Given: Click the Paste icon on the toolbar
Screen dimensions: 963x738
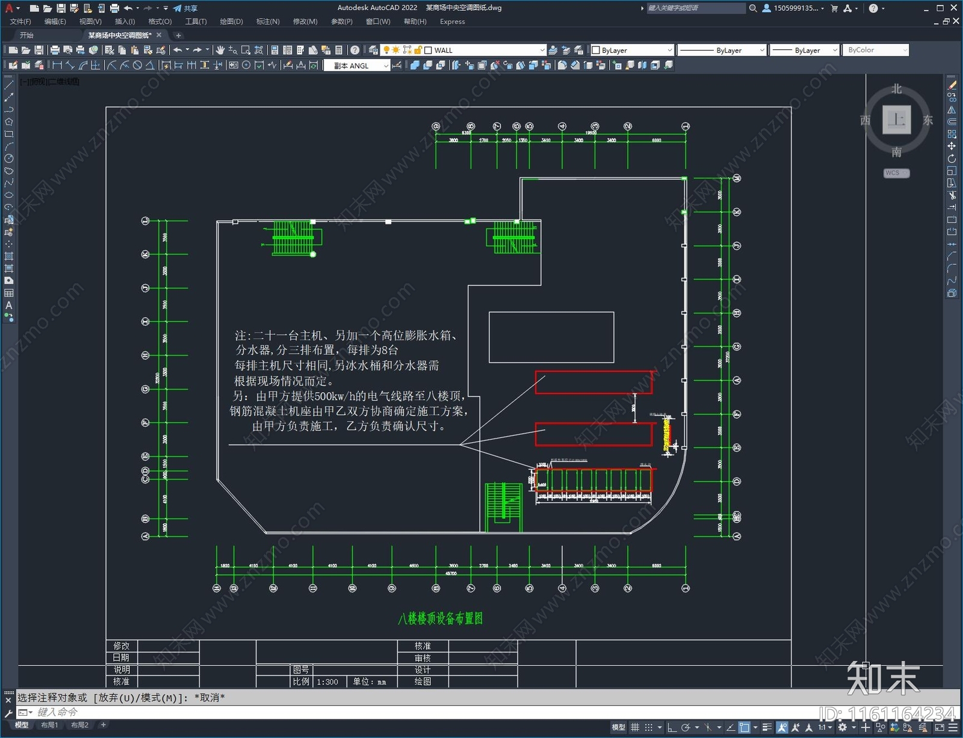Looking at the screenshot, I should [134, 50].
